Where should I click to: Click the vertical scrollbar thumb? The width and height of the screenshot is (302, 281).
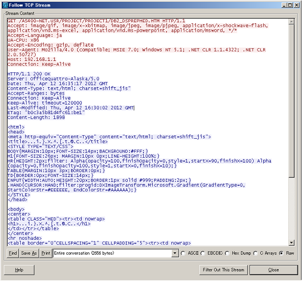(291, 100)
